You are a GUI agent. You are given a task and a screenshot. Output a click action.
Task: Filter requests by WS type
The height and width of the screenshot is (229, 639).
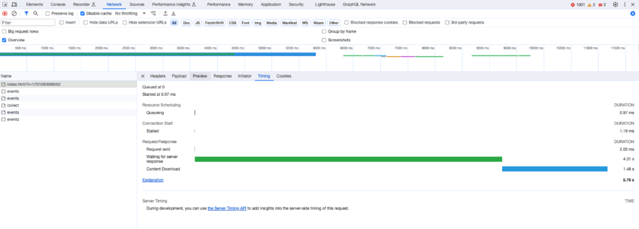click(305, 23)
